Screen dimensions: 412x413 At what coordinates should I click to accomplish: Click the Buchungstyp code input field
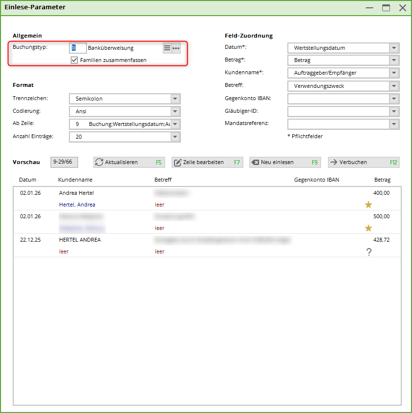point(78,48)
